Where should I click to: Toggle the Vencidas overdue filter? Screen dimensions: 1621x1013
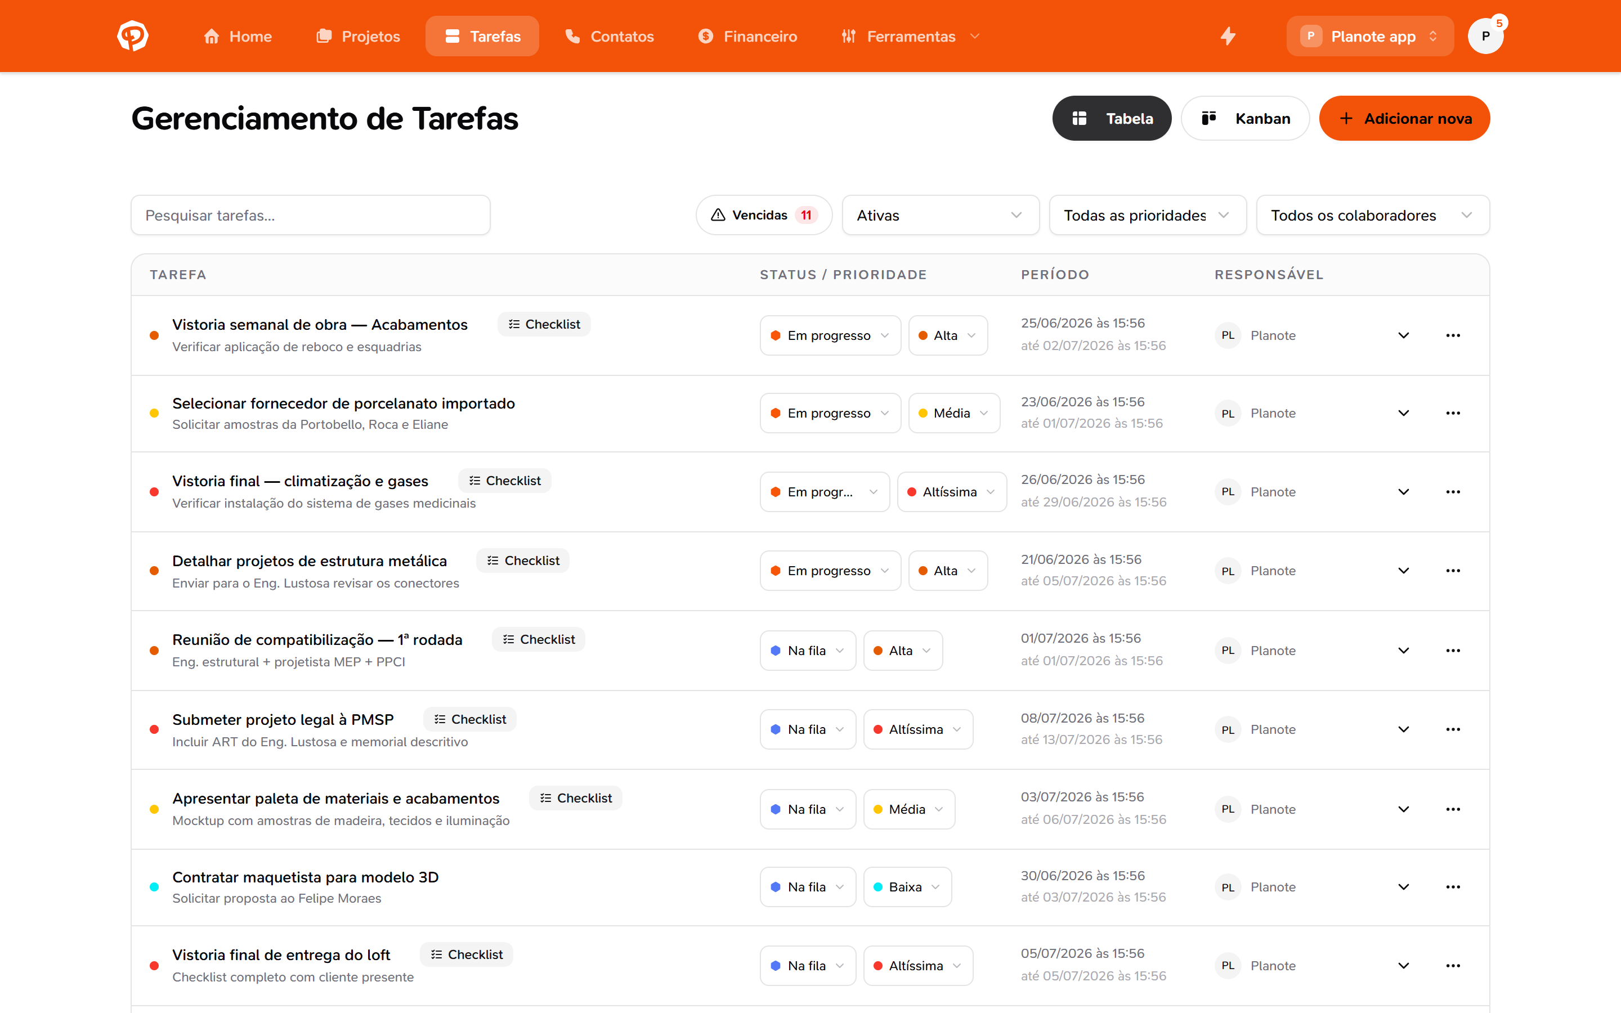coord(764,215)
